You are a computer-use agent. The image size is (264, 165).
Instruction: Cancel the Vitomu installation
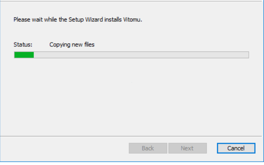pos(236,148)
